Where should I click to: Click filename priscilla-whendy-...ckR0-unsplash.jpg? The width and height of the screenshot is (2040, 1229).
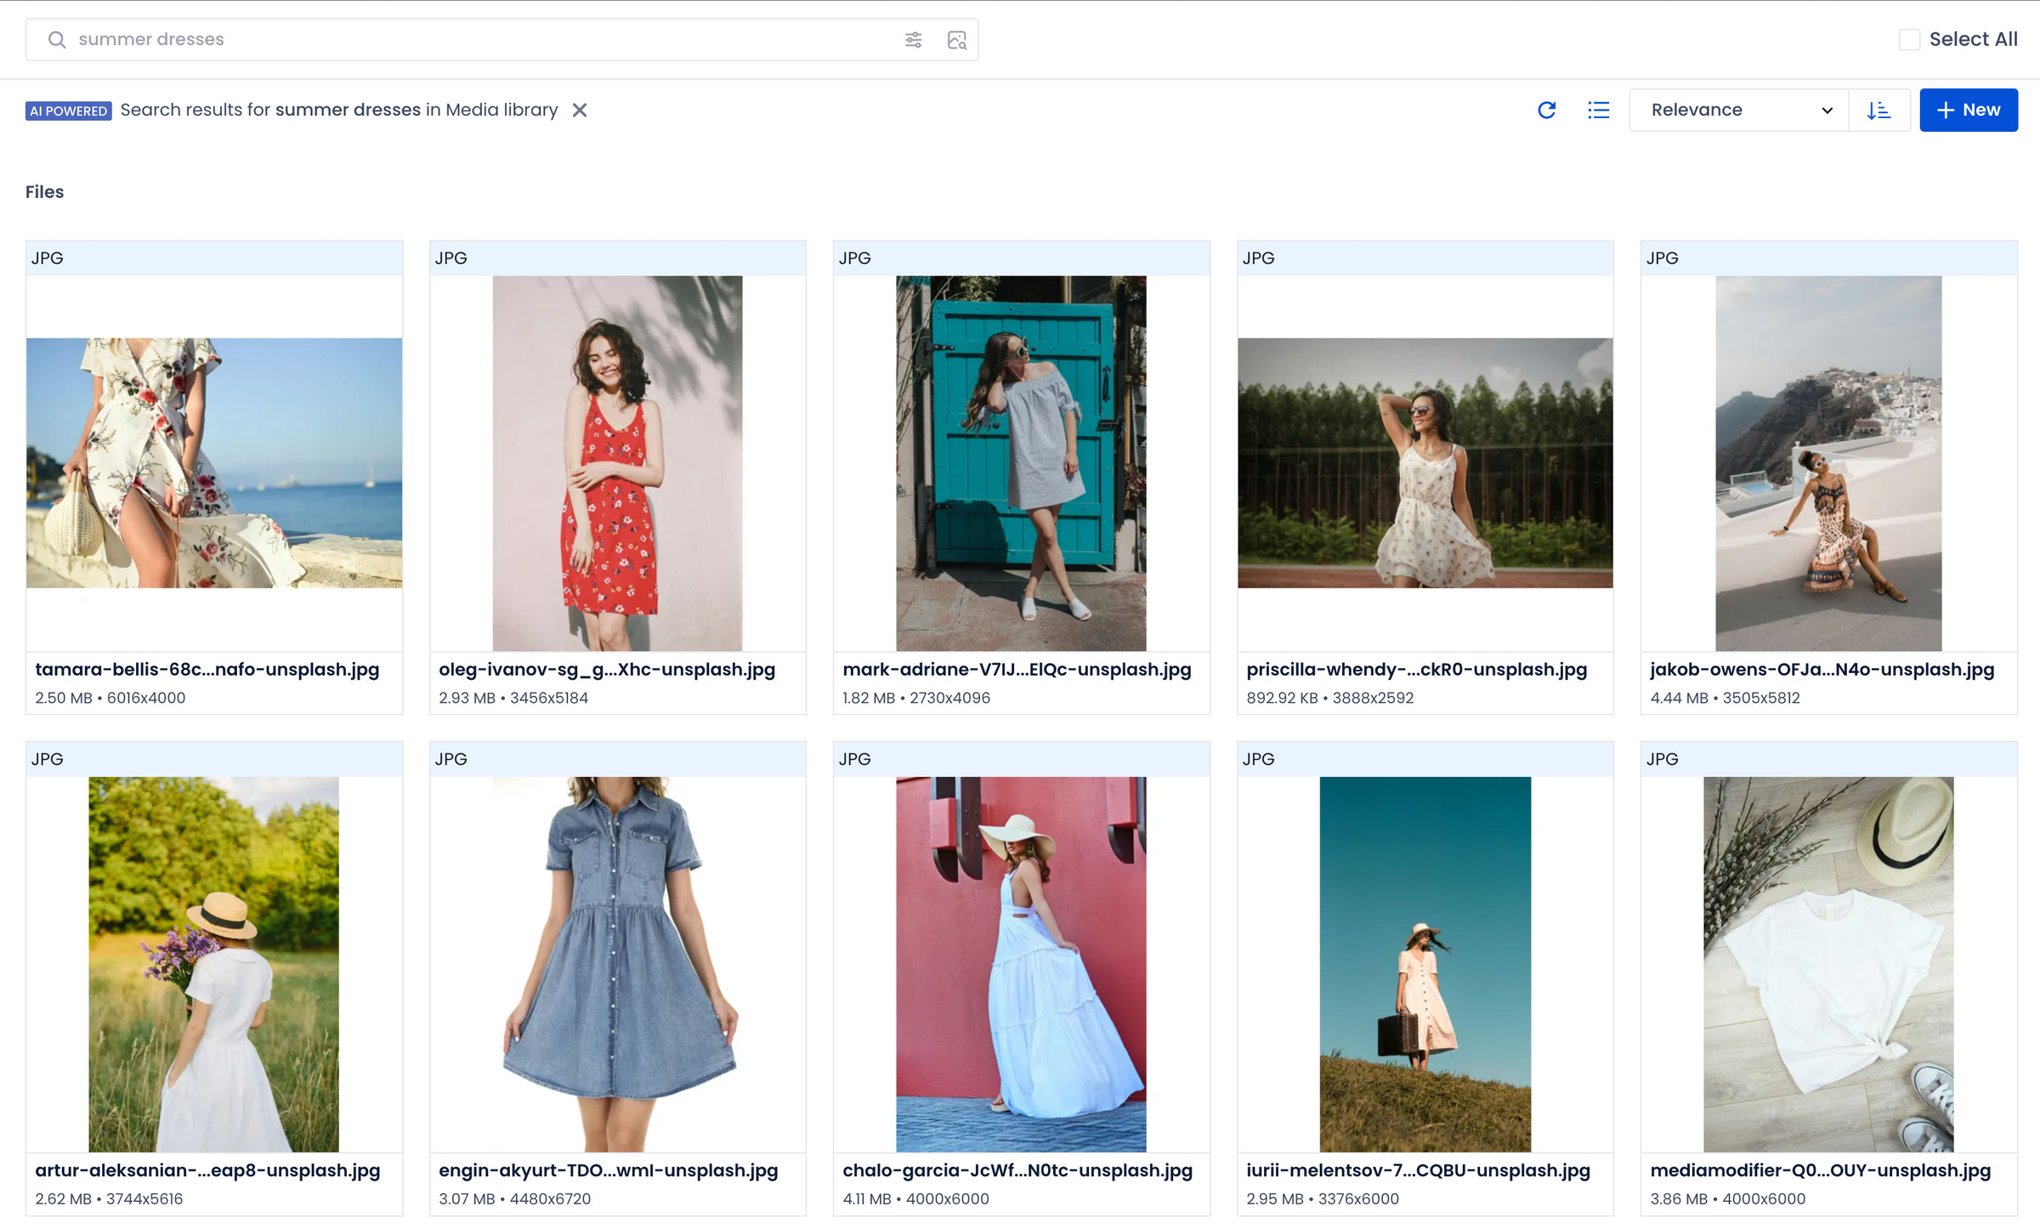(1417, 670)
